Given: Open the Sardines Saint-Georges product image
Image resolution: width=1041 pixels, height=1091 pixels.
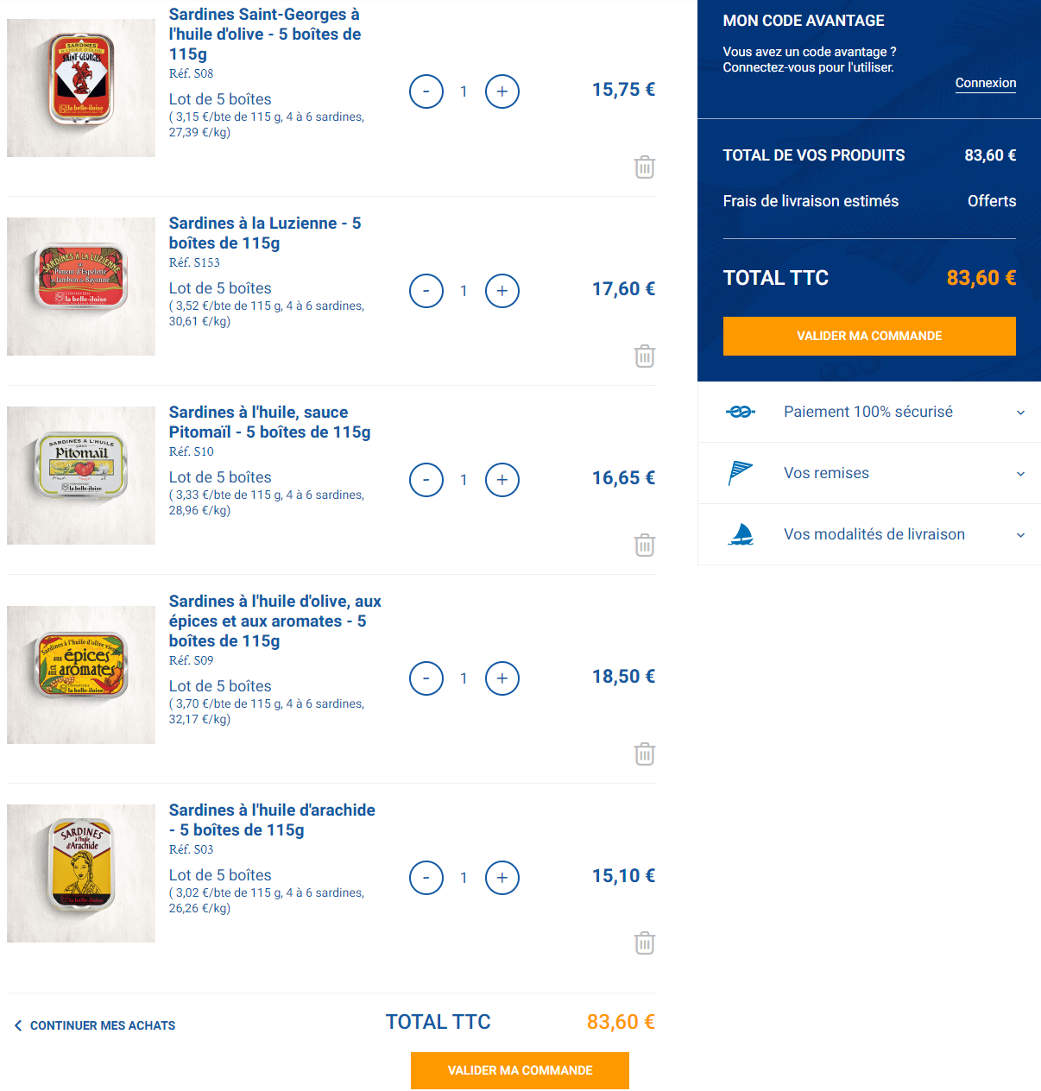Looking at the screenshot, I should tap(81, 88).
